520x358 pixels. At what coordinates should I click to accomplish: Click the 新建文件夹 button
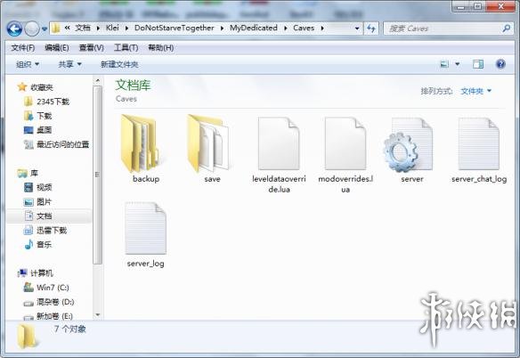119,64
